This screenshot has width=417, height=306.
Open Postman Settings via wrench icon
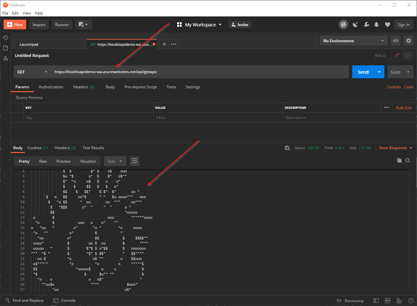point(367,24)
